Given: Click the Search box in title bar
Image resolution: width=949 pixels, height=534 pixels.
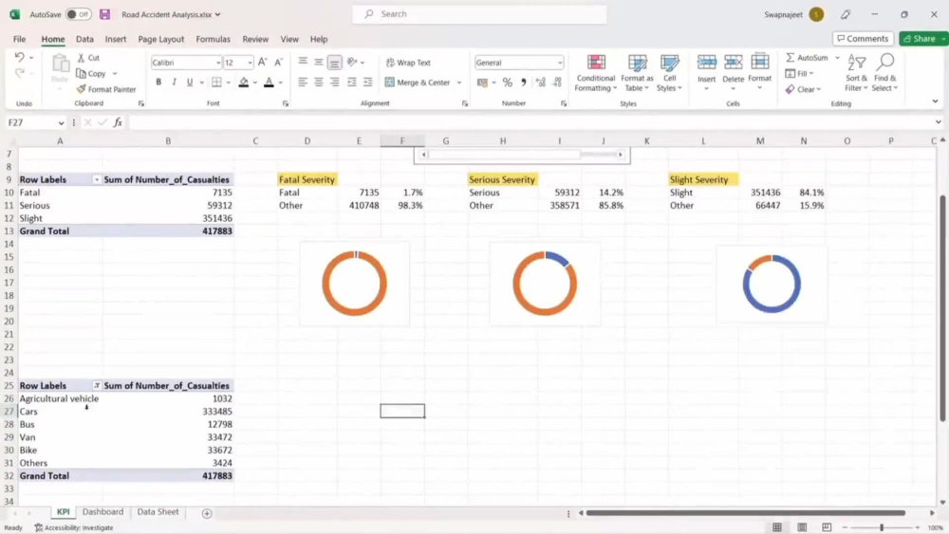Looking at the screenshot, I should (479, 14).
